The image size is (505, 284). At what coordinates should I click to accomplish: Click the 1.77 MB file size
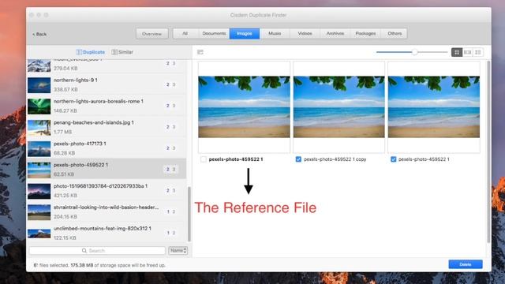click(62, 132)
